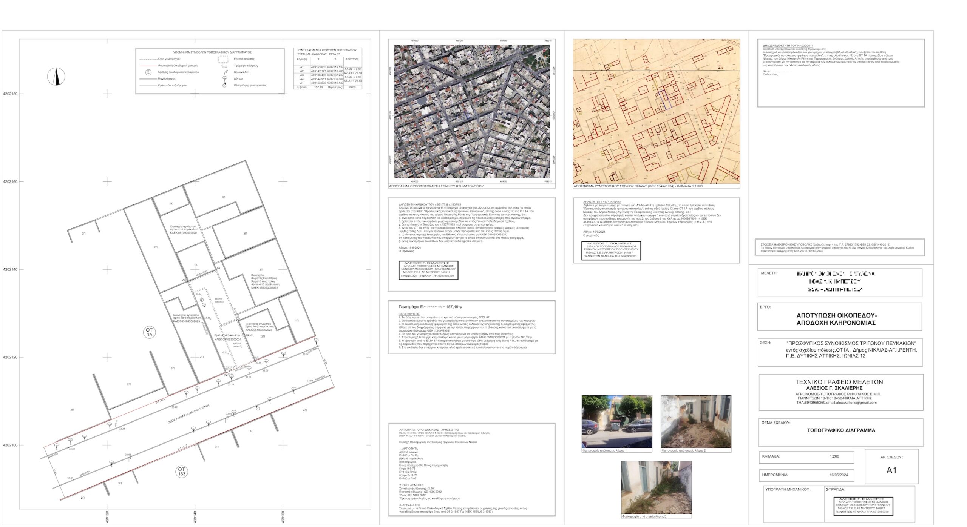Click the engineer stamp in the ΣΦΡΑΓΙΔΑ box
Viewport: 967px width, 527px height.
tap(863, 506)
